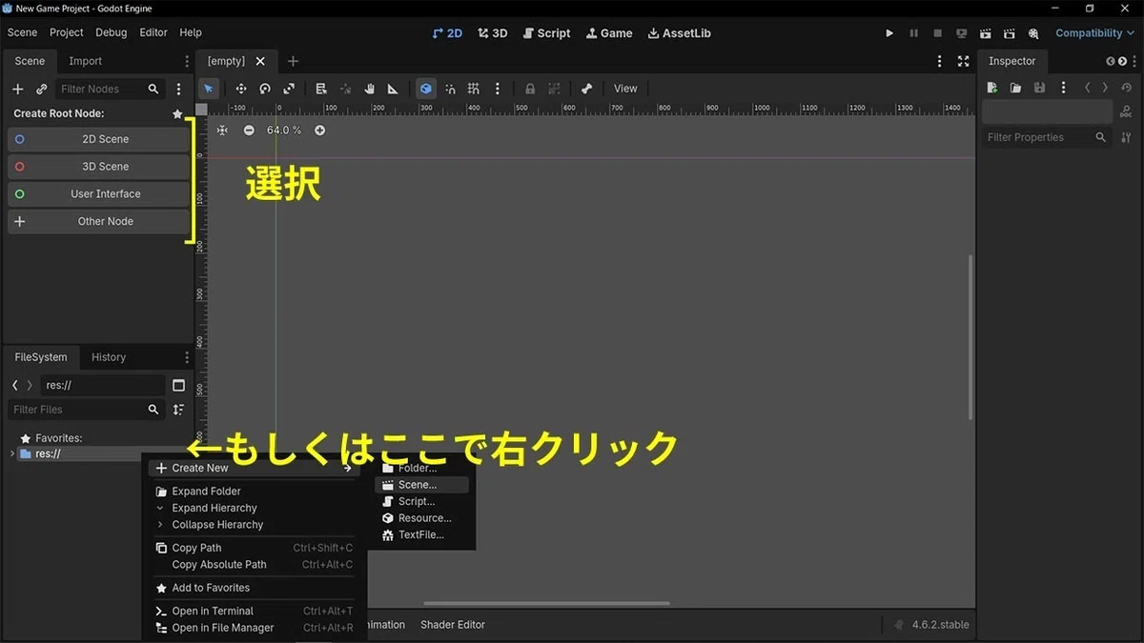Toggle the grid snap button
The height and width of the screenshot is (643, 1144).
coord(474,89)
